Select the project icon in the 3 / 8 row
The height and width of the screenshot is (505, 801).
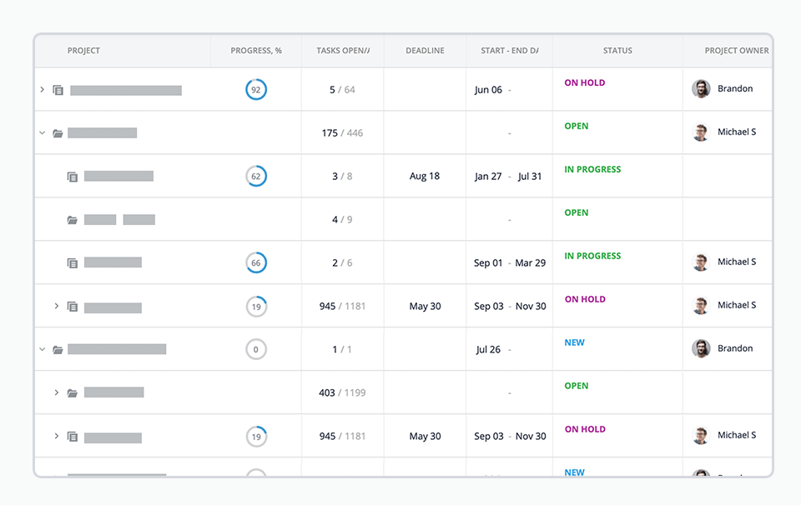point(73,177)
